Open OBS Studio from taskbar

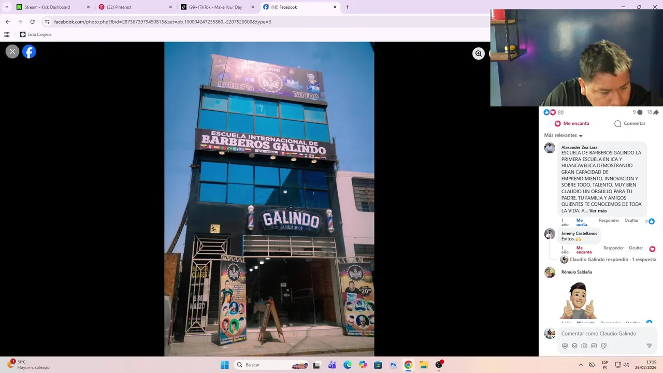tap(439, 365)
